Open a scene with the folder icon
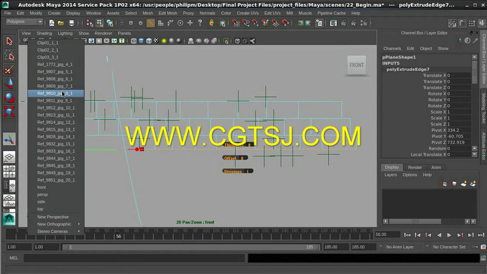This screenshot has width=487, height=274. (61, 23)
